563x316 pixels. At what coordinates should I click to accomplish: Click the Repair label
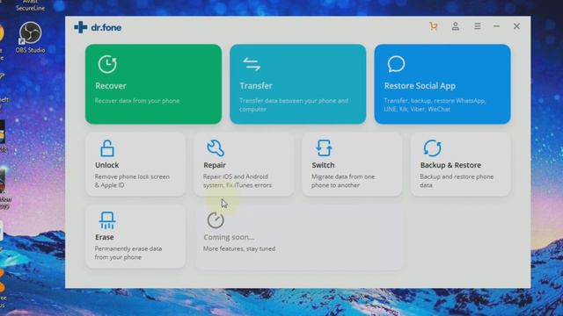click(x=215, y=165)
